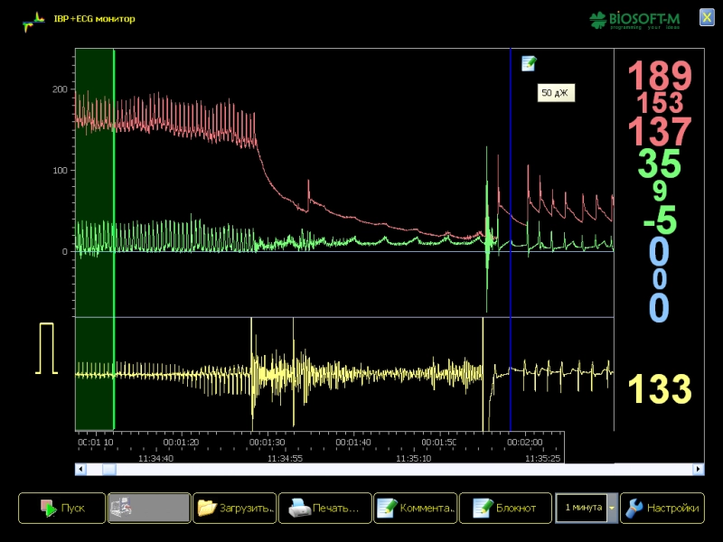This screenshot has height=542, width=723.
Task: Click the note marker icon on the chart
Action: [529, 63]
